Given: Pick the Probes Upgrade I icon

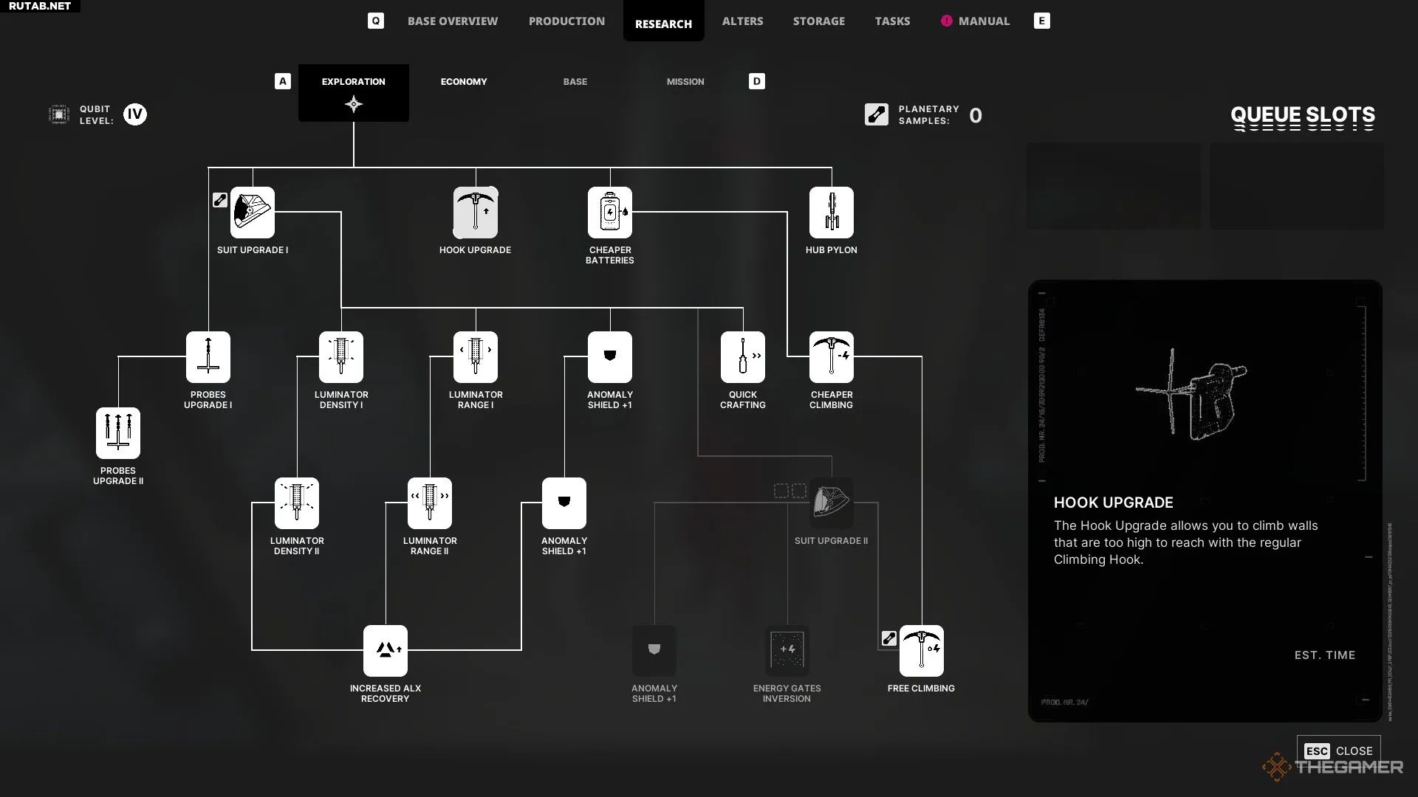Looking at the screenshot, I should click(x=208, y=357).
